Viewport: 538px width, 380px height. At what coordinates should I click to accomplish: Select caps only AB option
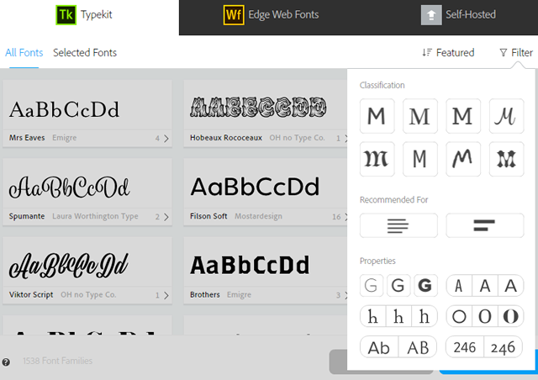click(418, 347)
